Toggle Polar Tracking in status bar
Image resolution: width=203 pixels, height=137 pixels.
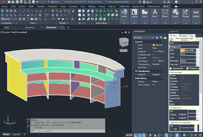(140, 135)
